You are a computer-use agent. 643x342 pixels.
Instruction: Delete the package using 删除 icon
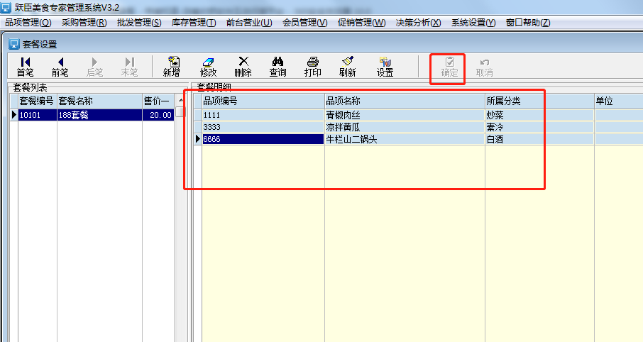[243, 67]
